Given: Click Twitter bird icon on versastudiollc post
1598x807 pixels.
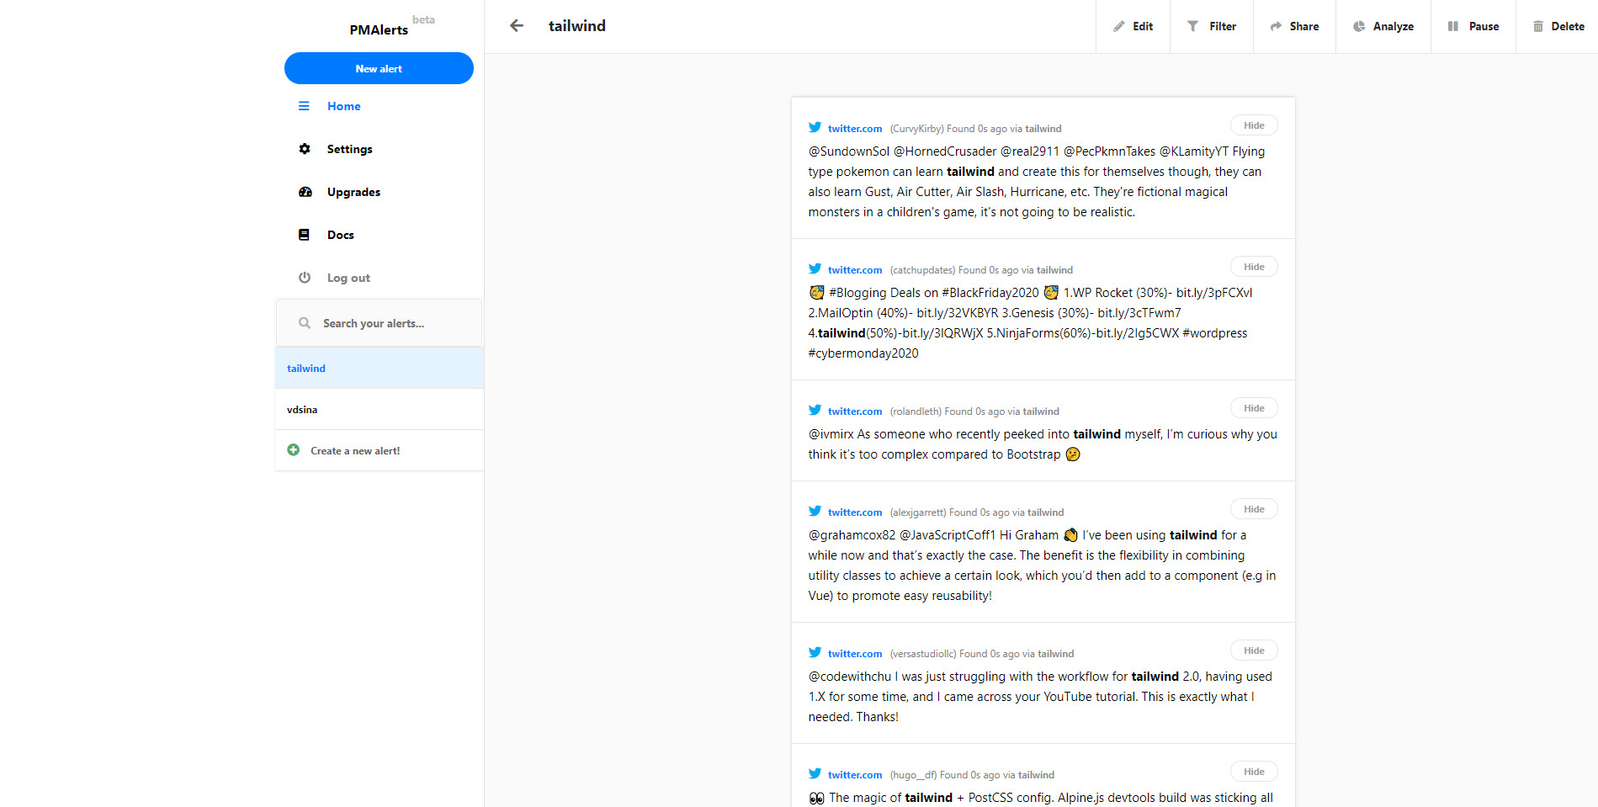Looking at the screenshot, I should tap(815, 653).
